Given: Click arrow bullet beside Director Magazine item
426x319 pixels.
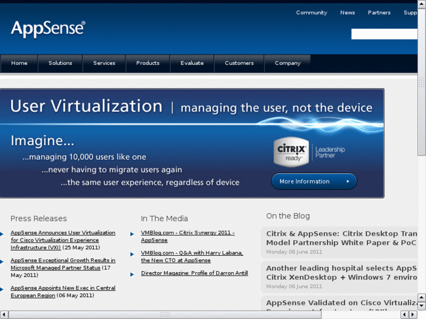Looking at the screenshot, I should [132, 273].
